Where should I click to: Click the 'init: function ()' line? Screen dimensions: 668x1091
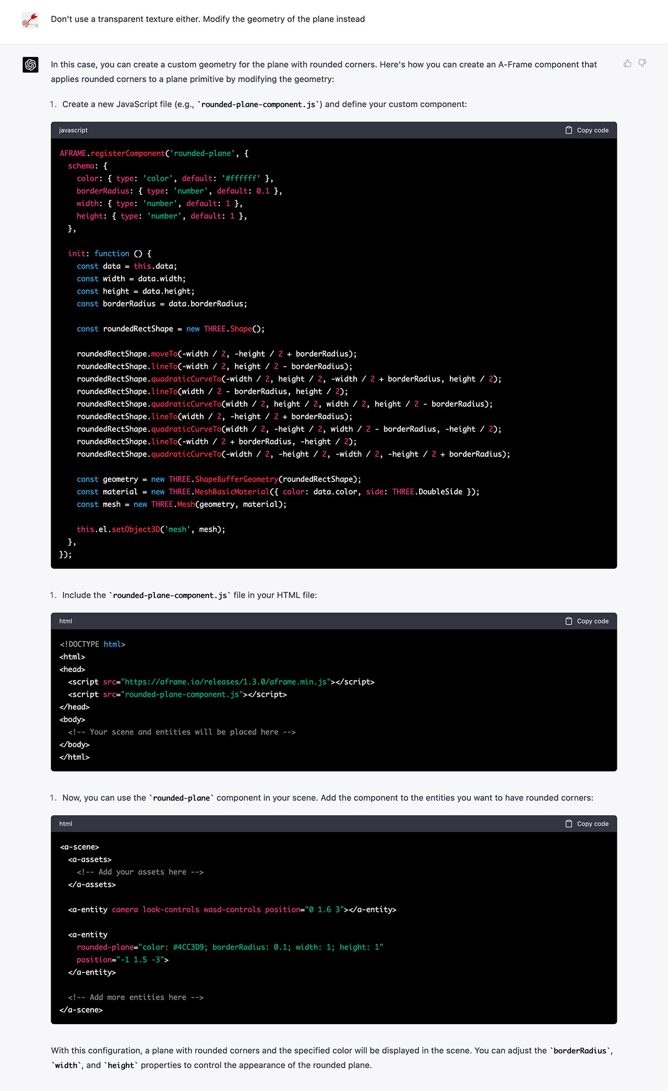tap(110, 254)
